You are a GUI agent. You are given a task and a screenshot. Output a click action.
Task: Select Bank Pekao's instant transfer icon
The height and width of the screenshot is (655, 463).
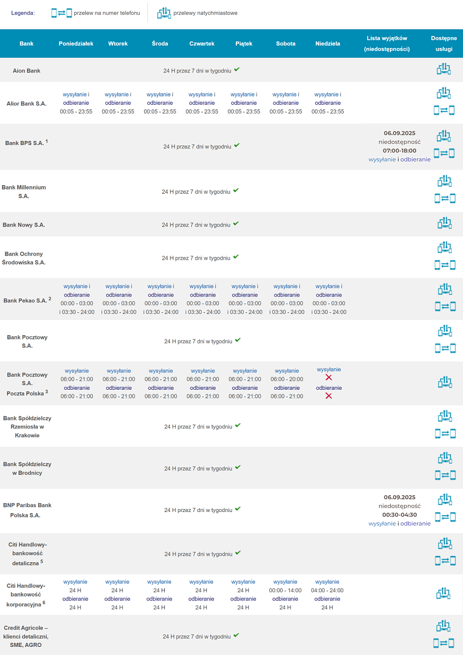444,289
